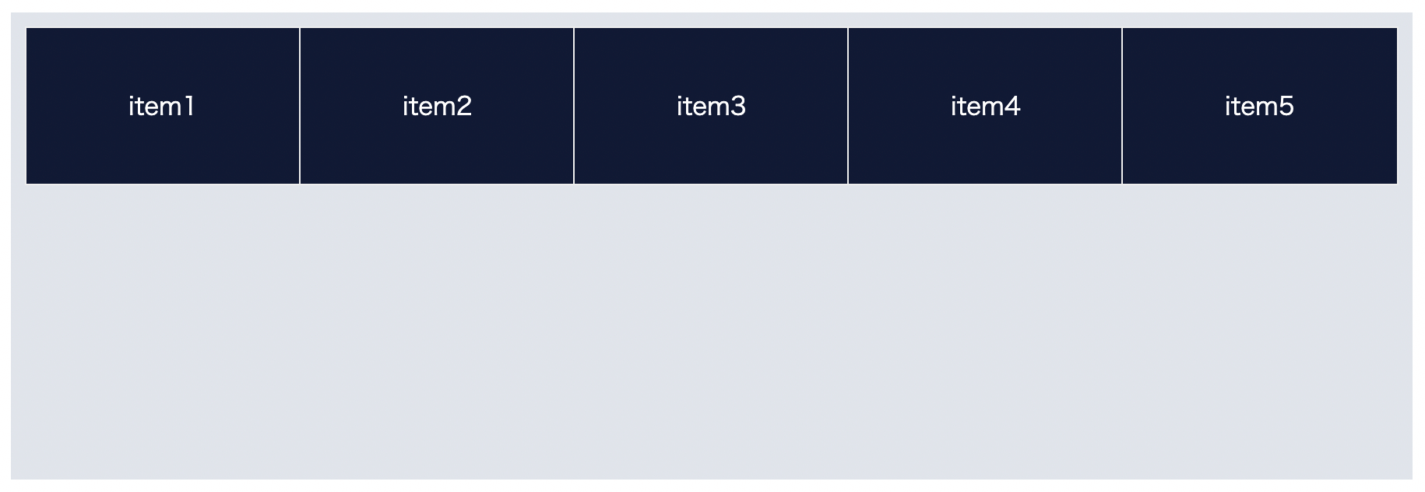Select the item2 box
This screenshot has height=492, width=1425.
click(437, 106)
